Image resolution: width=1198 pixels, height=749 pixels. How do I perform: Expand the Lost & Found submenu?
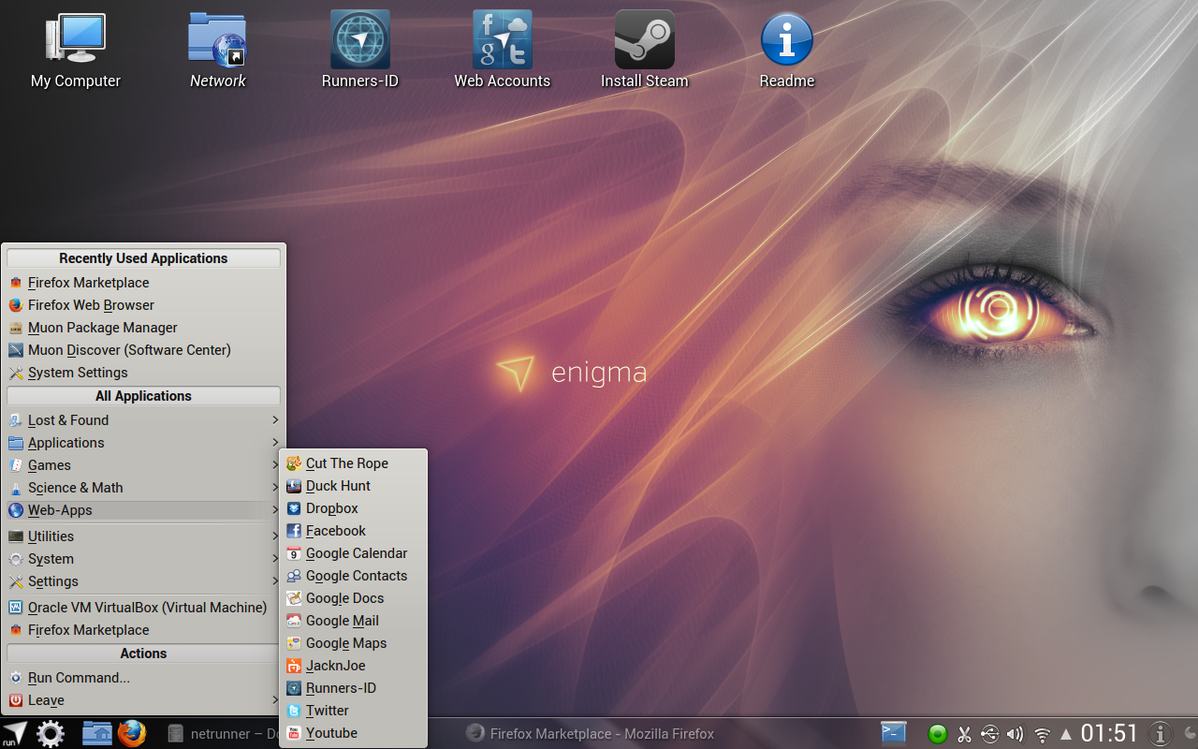click(x=143, y=420)
